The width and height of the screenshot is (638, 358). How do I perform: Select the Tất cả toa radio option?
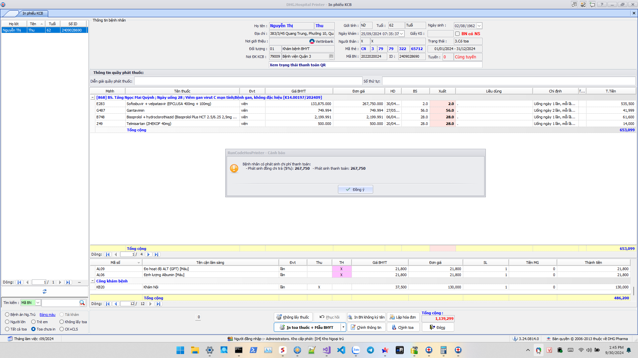[7, 329]
